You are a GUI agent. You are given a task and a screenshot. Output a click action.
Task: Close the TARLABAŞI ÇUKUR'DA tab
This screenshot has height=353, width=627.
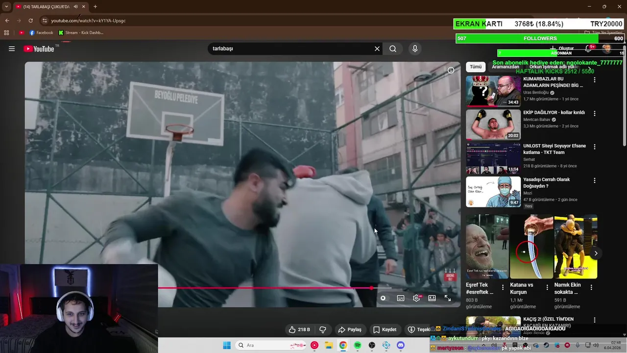84,6
